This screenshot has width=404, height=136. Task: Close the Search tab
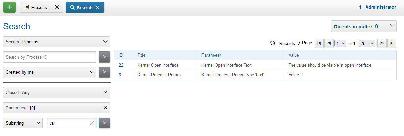97,7
